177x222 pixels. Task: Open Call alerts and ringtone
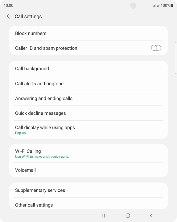88,83
